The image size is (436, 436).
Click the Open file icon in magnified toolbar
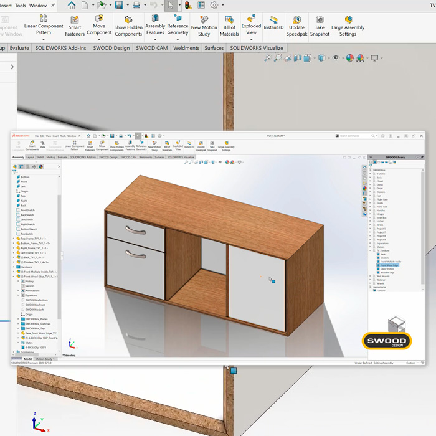(102, 5)
